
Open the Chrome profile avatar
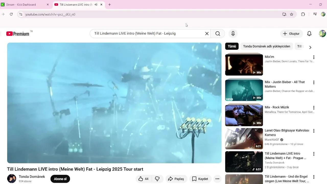(x=323, y=14)
